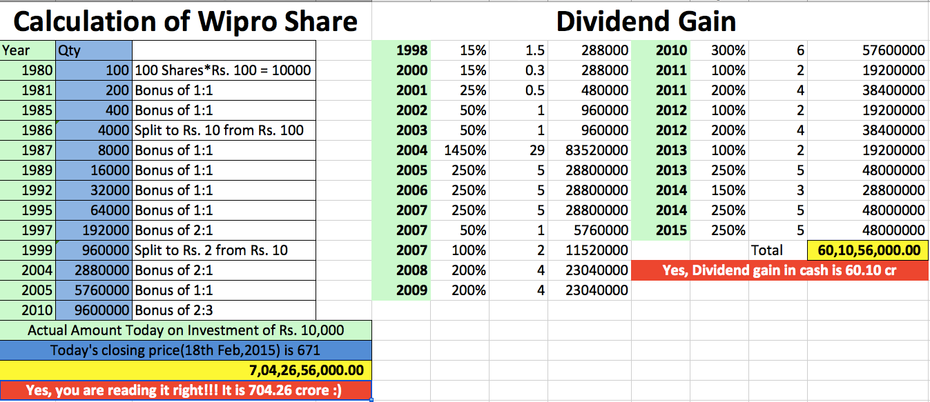Select the per-share value 29 cell
The height and width of the screenshot is (402, 930).
[x=518, y=150]
